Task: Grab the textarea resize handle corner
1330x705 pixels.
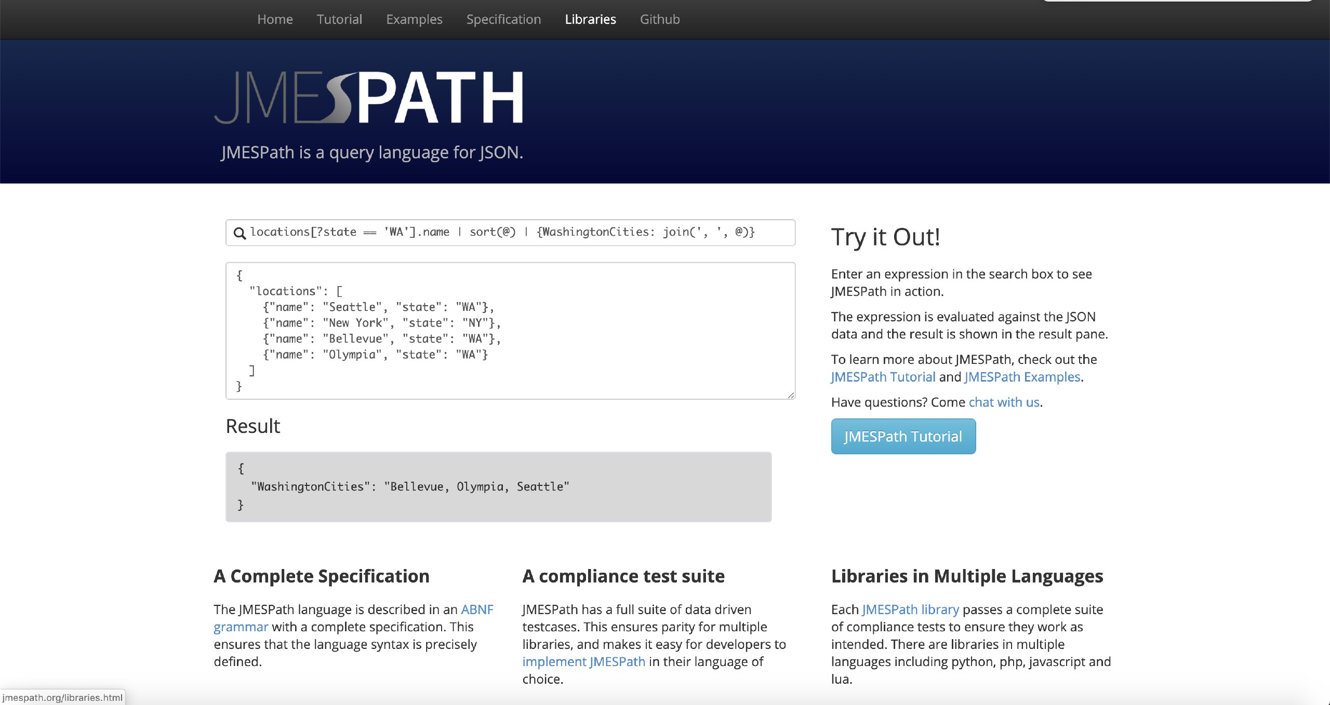Action: (x=791, y=395)
